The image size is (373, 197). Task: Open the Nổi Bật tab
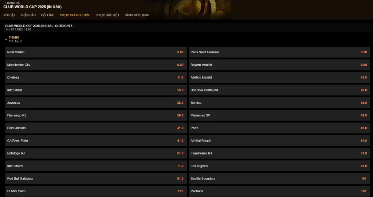[9, 15]
